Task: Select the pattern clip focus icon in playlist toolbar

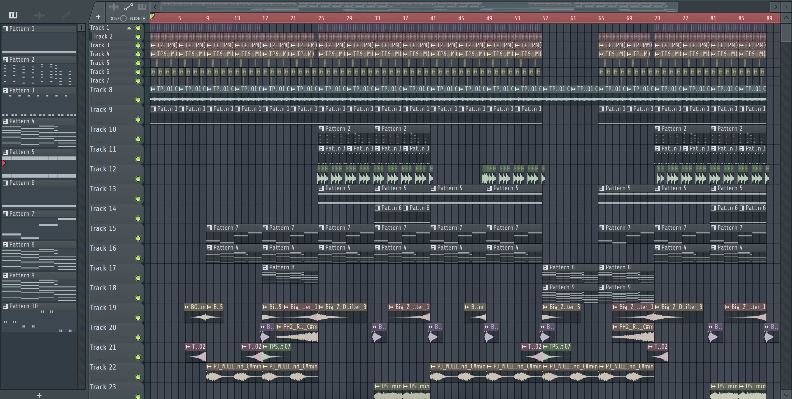Action: coord(142,7)
